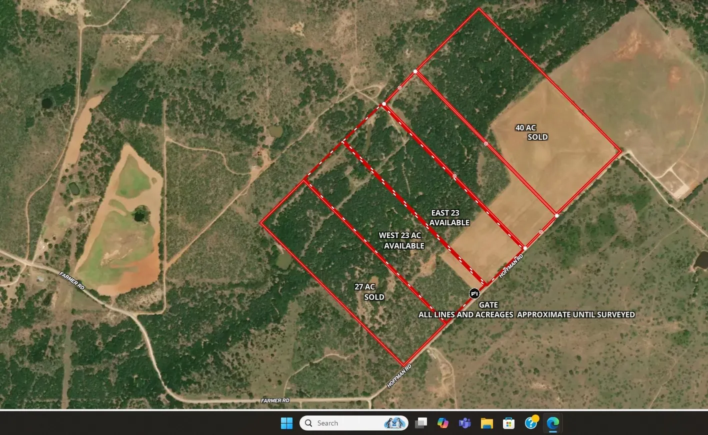Screen dimensions: 708x435
Task: Click the "GATE" text label
Action: pyautogui.click(x=488, y=305)
